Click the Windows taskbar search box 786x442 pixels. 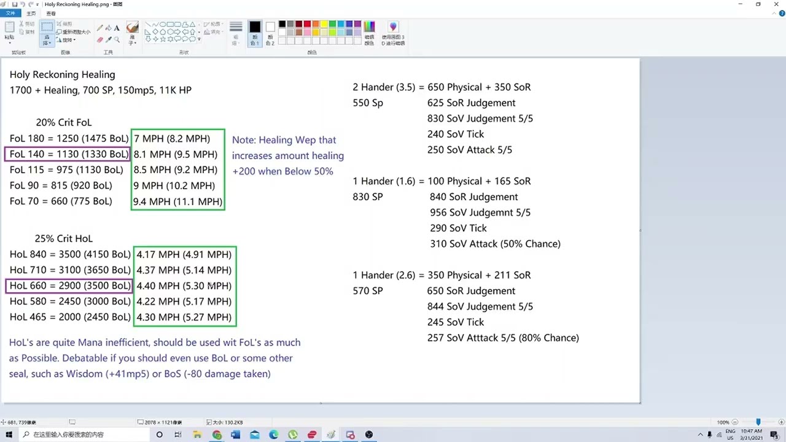pos(83,435)
